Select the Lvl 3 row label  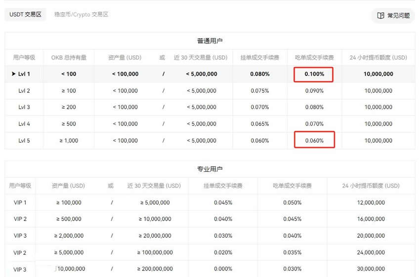[x=24, y=107]
